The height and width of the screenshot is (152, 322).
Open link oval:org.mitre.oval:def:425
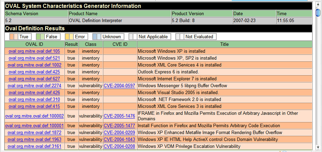point(34,72)
